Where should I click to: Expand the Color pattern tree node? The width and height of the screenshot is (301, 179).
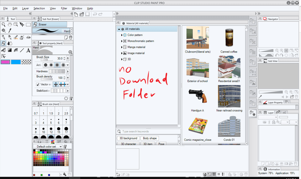[122, 35]
